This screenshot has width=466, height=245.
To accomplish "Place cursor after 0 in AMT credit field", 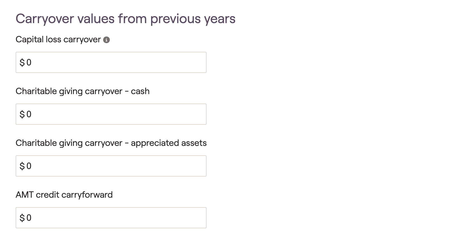I will click(32, 218).
